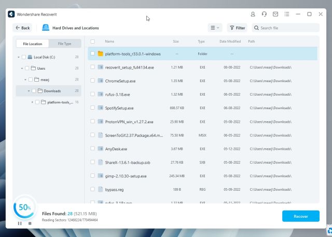
Task: Click the Recover button
Action: point(301,216)
